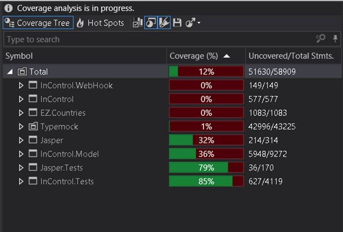Click the 1% Typemock coverage bar
The image size is (343, 232).
pyautogui.click(x=206, y=127)
